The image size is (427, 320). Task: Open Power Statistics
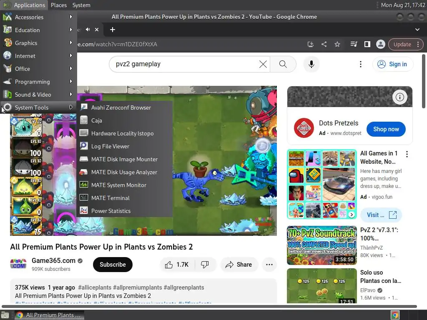point(124,211)
